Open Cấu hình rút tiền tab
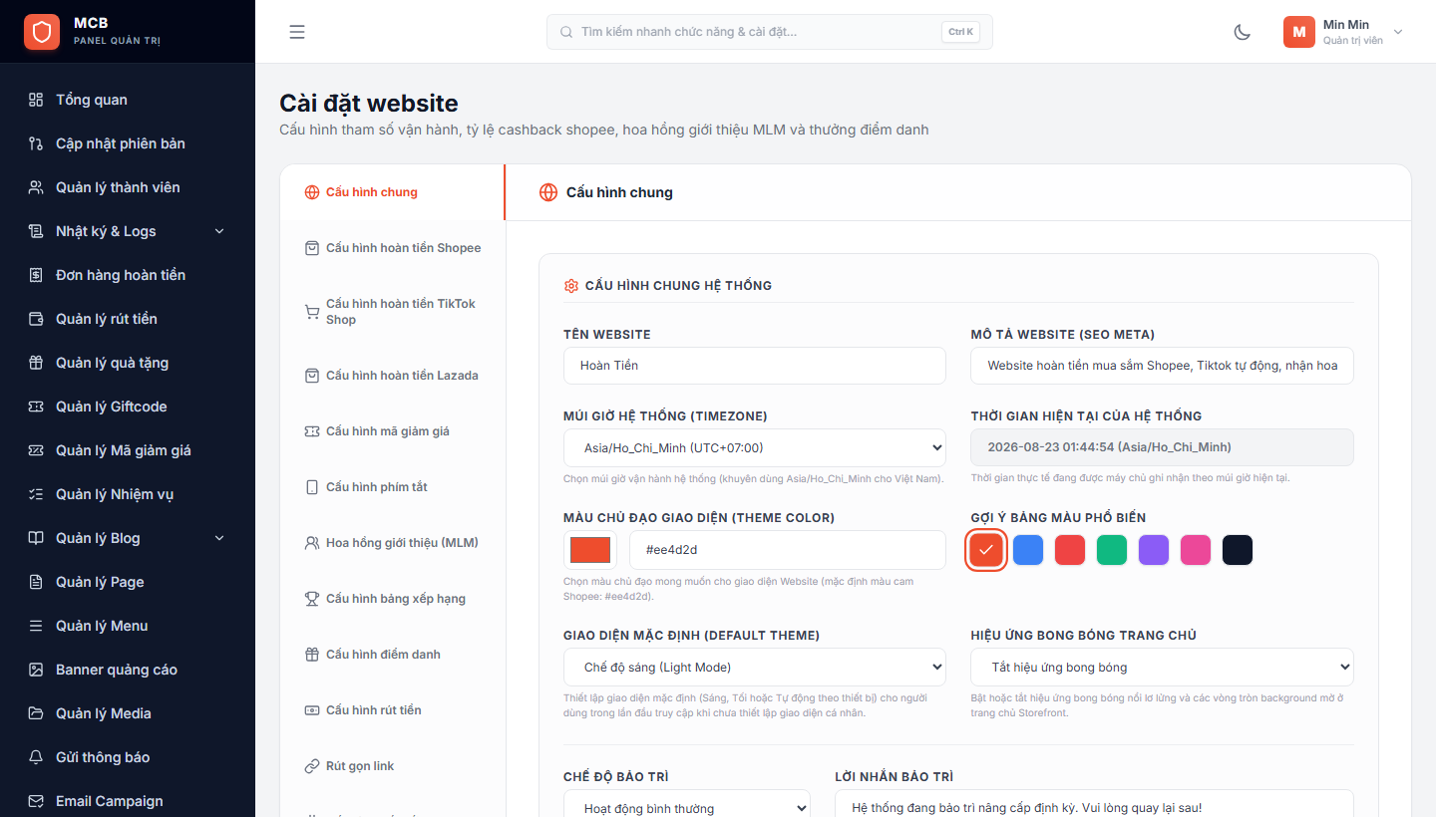Image resolution: width=1436 pixels, height=817 pixels. (x=393, y=710)
